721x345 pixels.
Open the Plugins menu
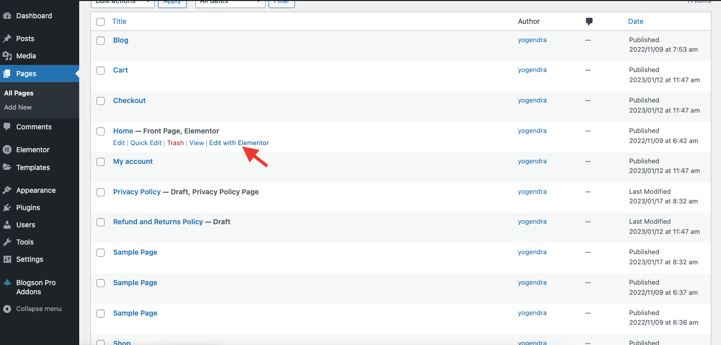[x=28, y=208]
